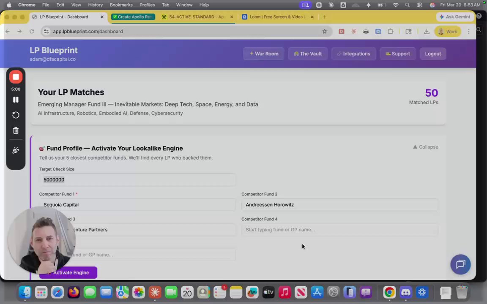487x304 pixels.
Task: Open Discord from the Dock
Action: (x=406, y=292)
